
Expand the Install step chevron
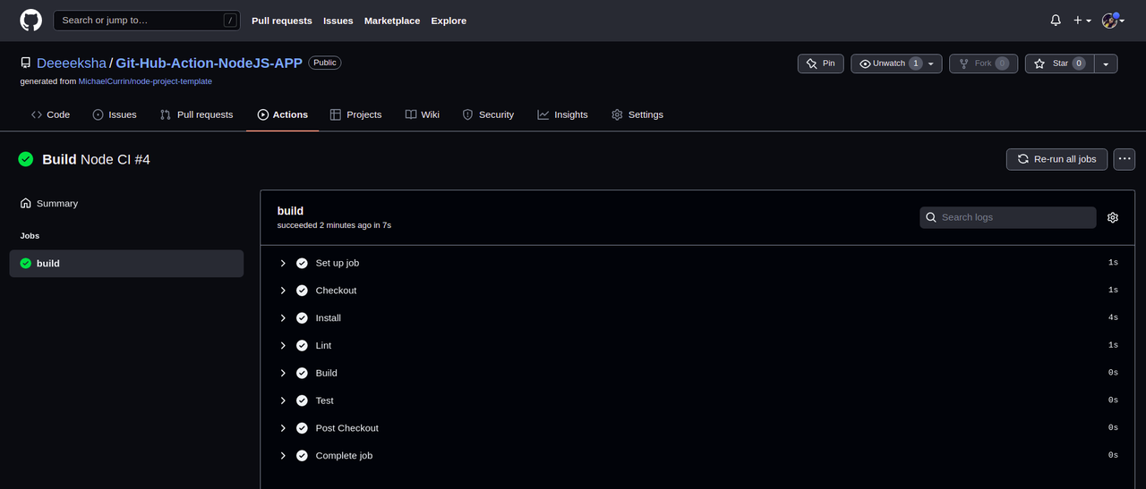pos(283,318)
